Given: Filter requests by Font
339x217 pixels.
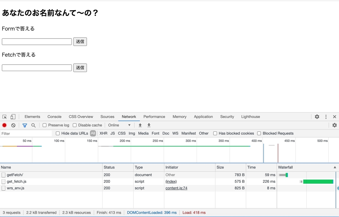Looking at the screenshot, I should (155, 133).
